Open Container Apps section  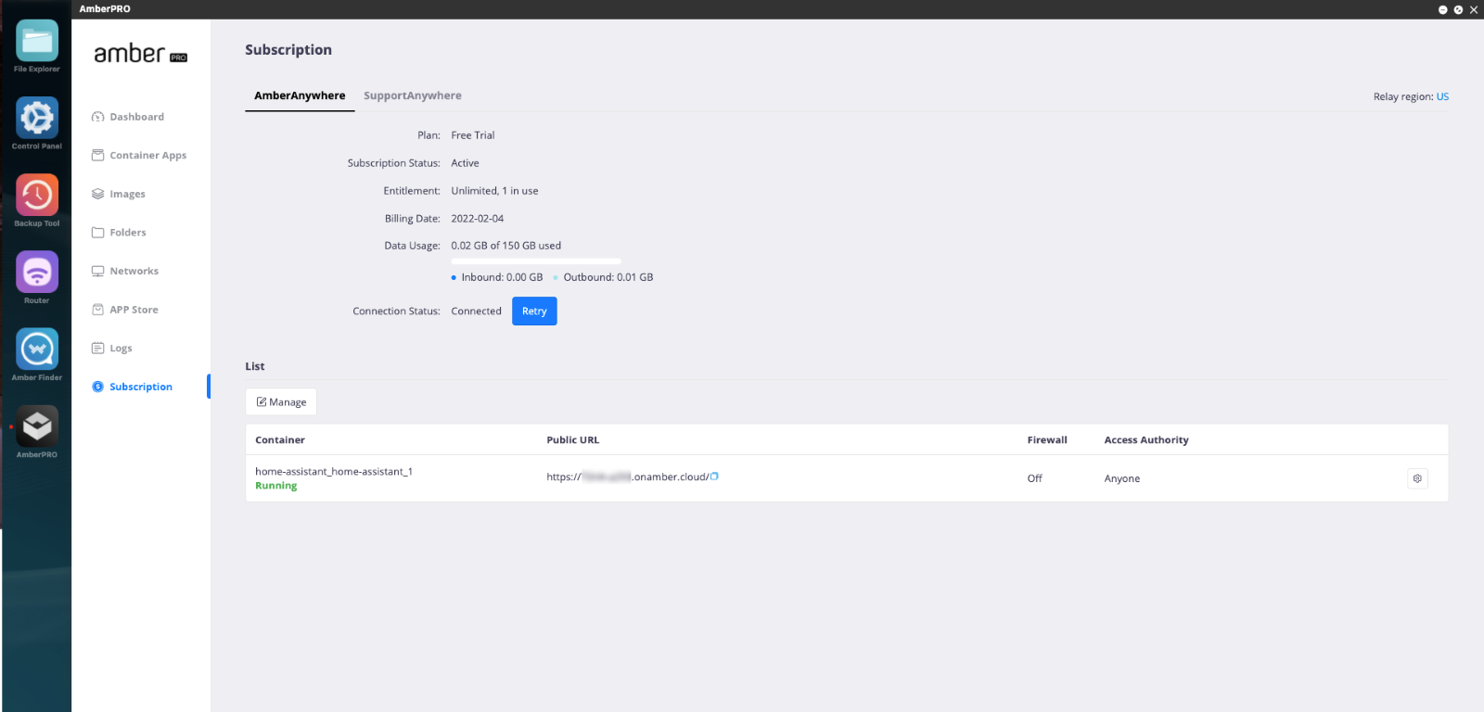click(x=148, y=156)
